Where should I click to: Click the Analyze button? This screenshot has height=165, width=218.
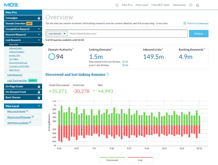point(199,34)
